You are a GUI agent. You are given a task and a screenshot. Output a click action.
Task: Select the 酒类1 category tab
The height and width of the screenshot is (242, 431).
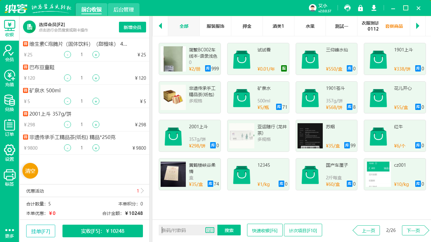(279, 26)
